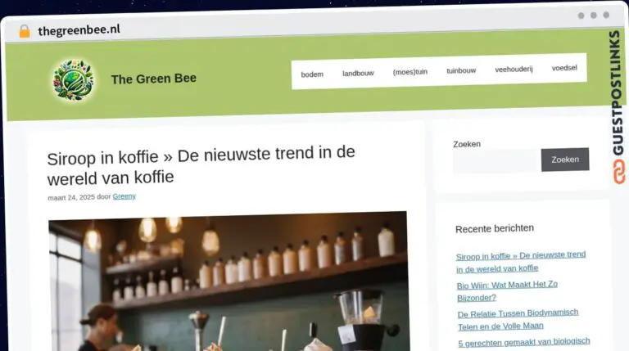
Task: Click the coffee bar article featured image
Action: (229, 281)
